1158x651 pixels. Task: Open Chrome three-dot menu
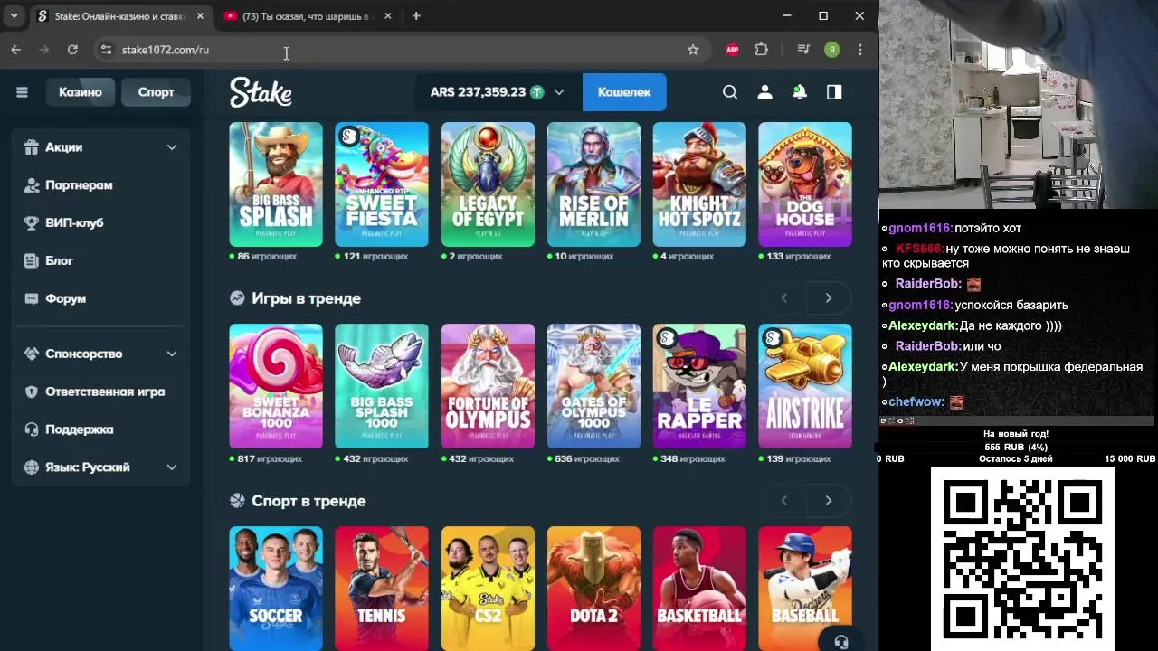click(x=860, y=50)
